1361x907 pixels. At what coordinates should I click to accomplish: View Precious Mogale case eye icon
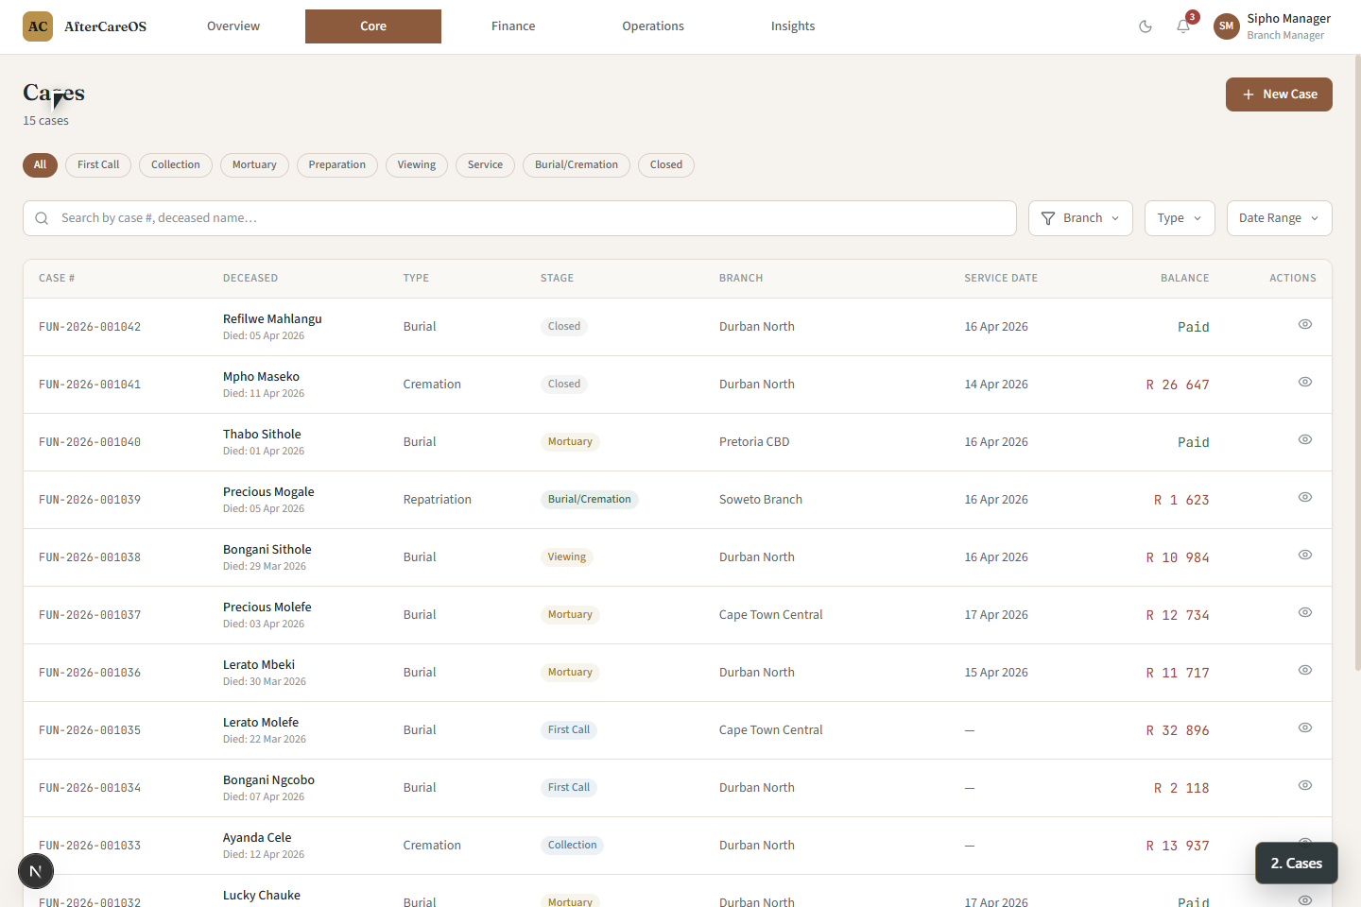(x=1305, y=497)
